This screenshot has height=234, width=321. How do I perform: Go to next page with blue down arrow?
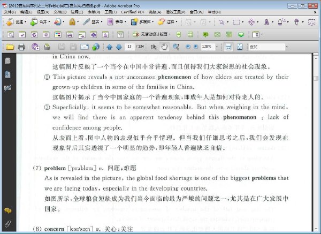click(119, 47)
